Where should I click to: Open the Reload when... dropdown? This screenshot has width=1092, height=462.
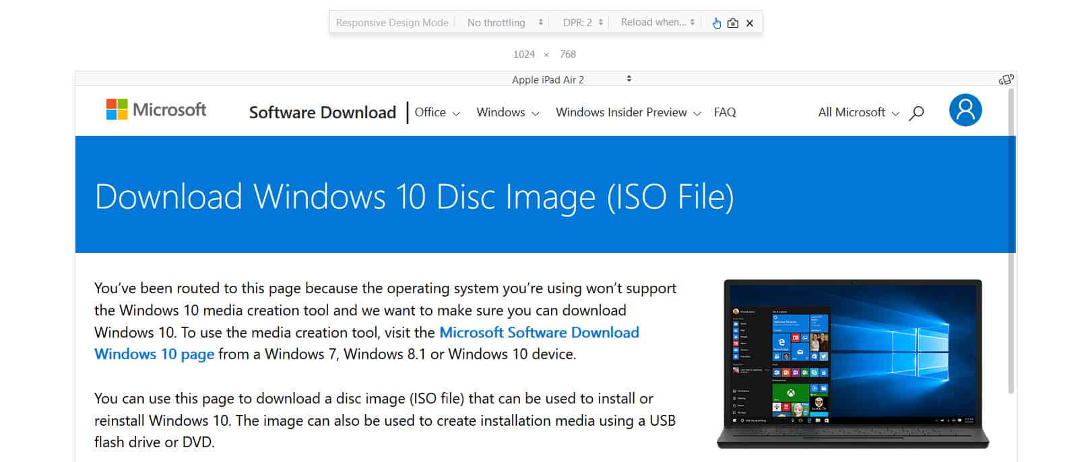(657, 22)
